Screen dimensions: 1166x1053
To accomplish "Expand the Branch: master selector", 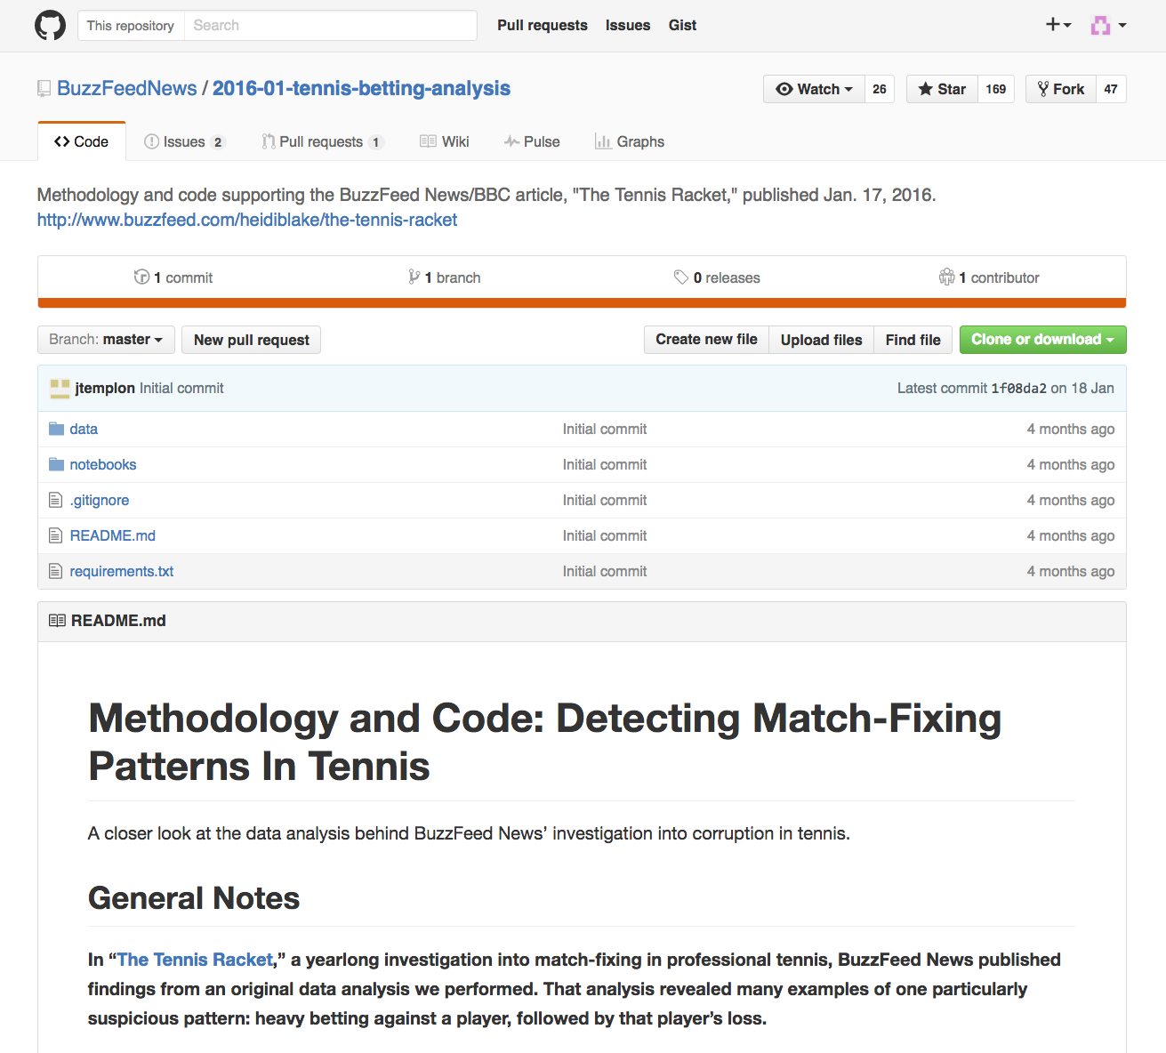I will (106, 340).
